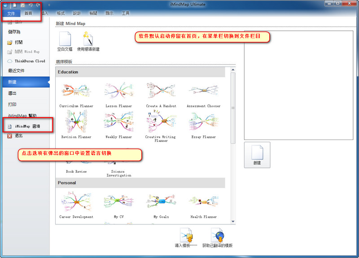Select 最近文件 in the sidebar
The height and width of the screenshot is (258, 359).
[16, 71]
